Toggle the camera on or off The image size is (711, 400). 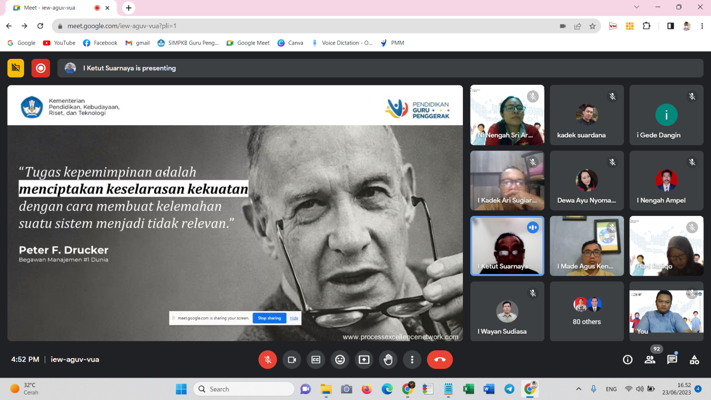[292, 360]
